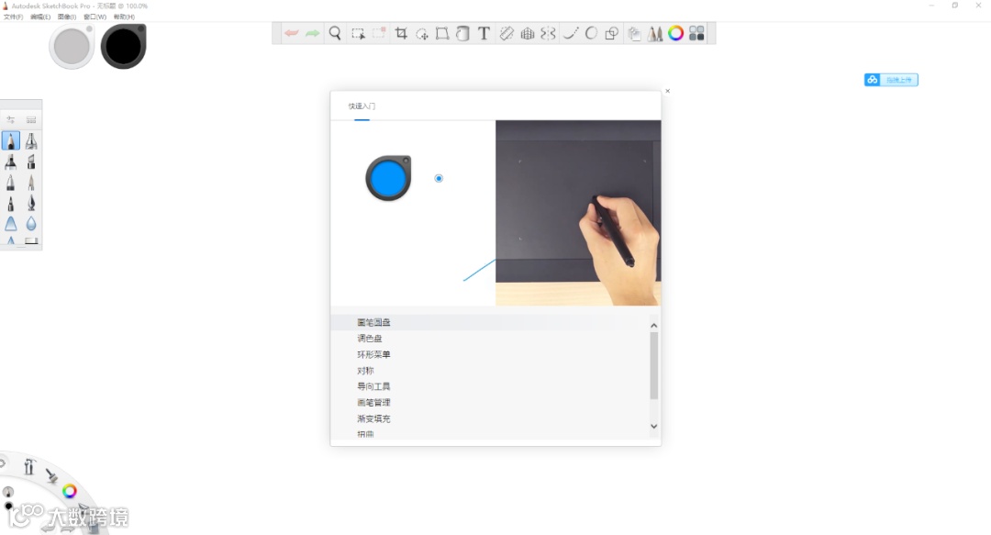Click the black color puck

pos(123,47)
